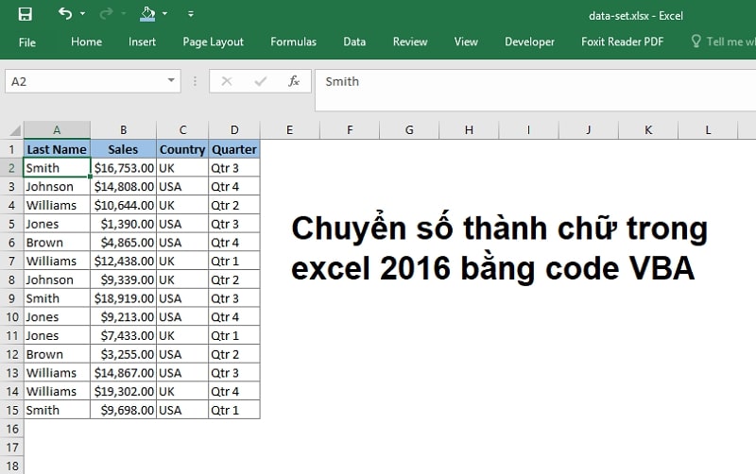
Task: Click the Cancel X icon in the formula bar
Action: [227, 81]
